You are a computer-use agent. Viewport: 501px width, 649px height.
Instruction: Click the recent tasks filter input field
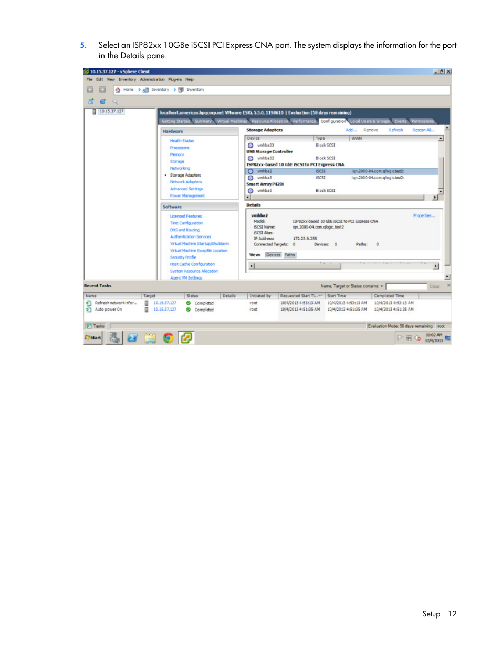(406, 286)
